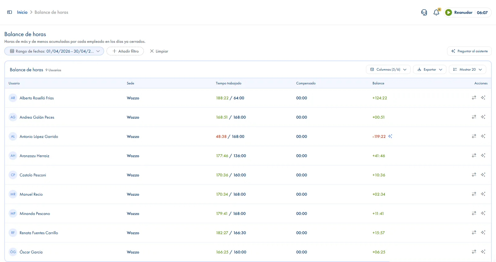Click the AI sparkle action for Manuel Recio
The image size is (496, 262).
point(483,194)
